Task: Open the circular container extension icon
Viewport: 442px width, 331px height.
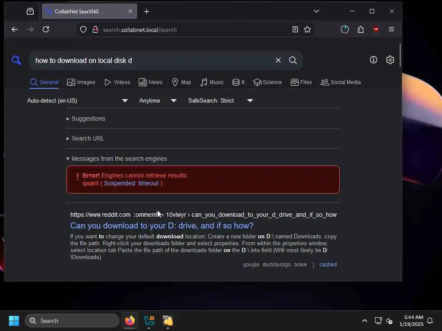Action: click(x=345, y=29)
